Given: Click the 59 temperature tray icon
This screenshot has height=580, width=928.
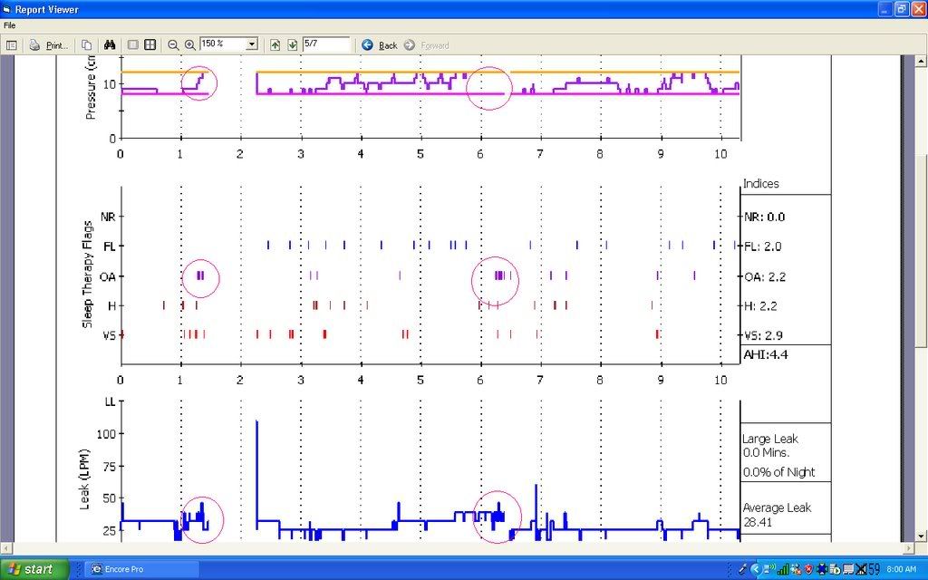Looking at the screenshot, I should click(x=875, y=569).
